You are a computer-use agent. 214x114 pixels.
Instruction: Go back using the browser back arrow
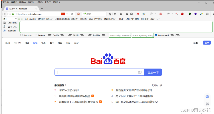tap(5, 14)
